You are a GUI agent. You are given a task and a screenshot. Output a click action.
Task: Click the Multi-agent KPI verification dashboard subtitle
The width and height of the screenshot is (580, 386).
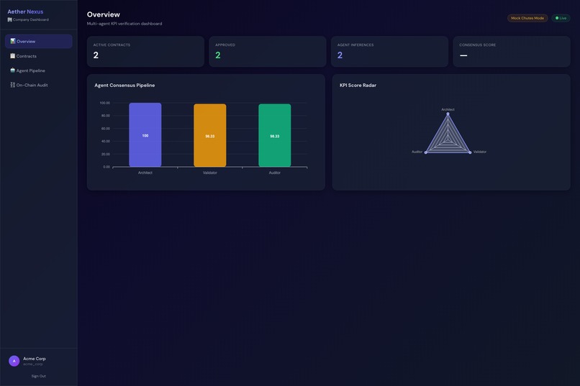pyautogui.click(x=124, y=24)
